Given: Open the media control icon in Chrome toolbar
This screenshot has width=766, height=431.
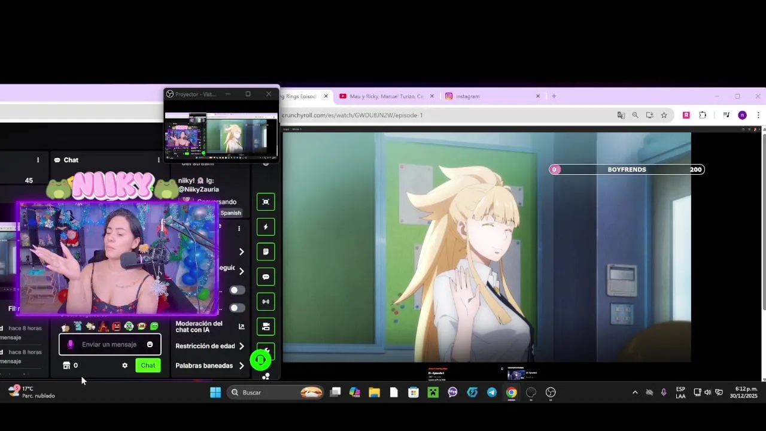Looking at the screenshot, I should pyautogui.click(x=726, y=115).
